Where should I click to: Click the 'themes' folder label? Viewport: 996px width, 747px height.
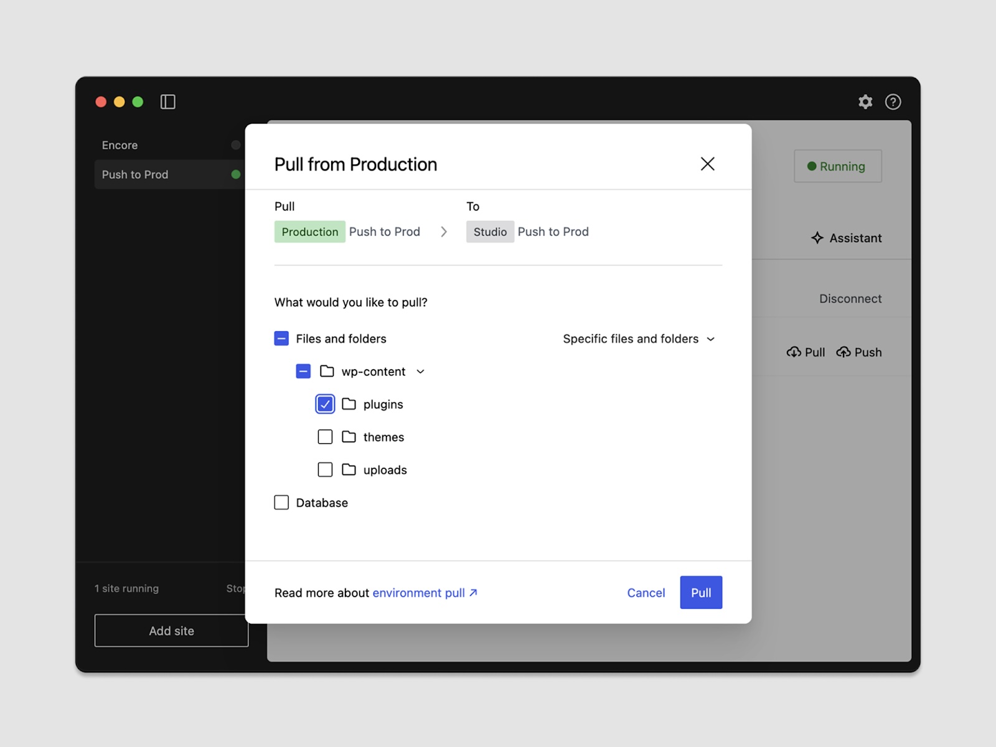click(383, 437)
